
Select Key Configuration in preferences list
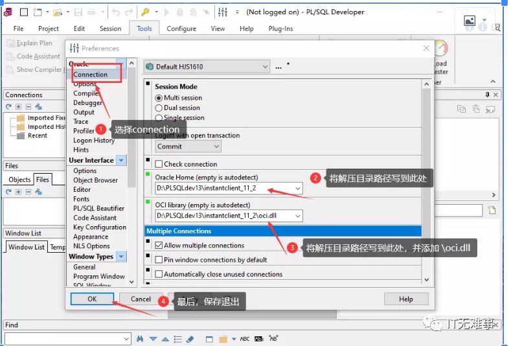[x=99, y=227]
